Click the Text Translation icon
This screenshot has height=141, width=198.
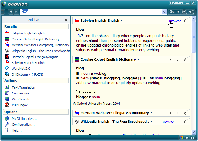(7, 87)
